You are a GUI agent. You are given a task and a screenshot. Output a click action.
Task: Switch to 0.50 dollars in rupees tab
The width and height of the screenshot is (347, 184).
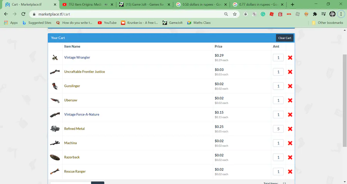point(201,4)
